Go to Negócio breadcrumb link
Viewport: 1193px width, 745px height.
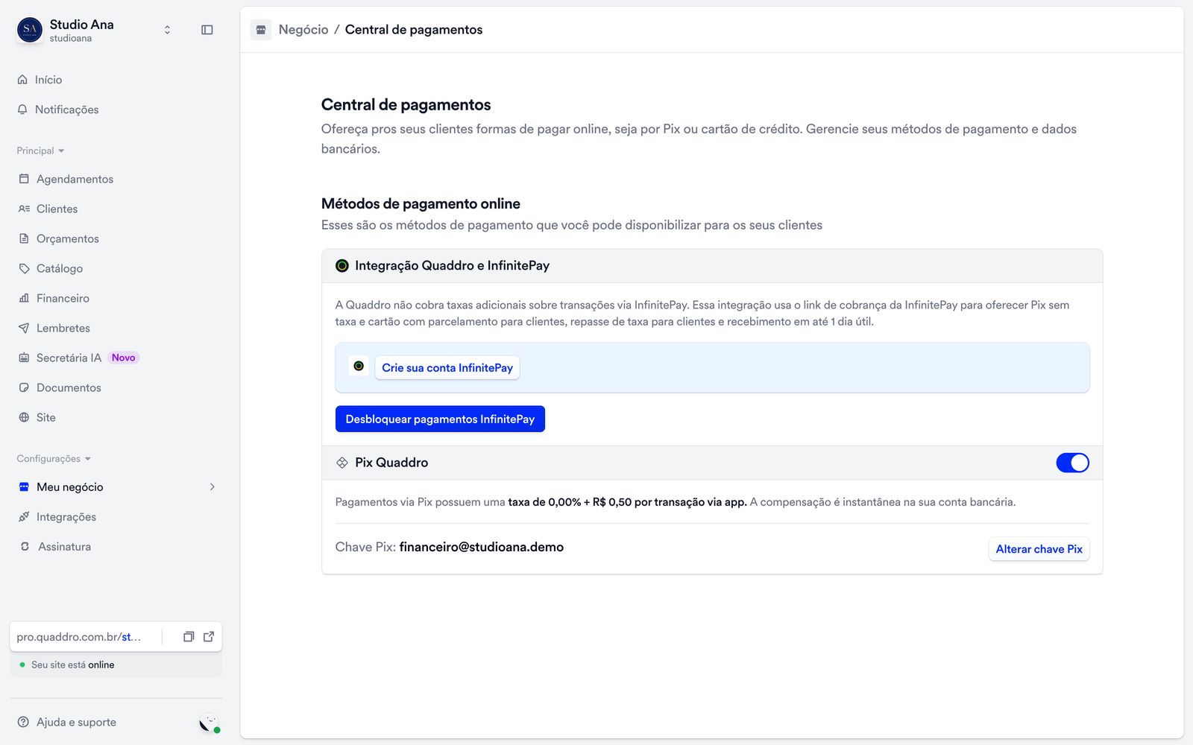[303, 30]
